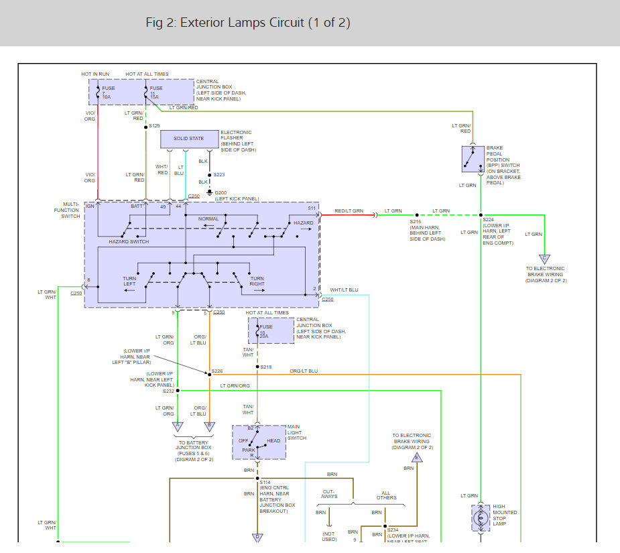Click the 'MAIN LIGHT SWITCH' label
The image size is (620, 553).
tap(296, 432)
